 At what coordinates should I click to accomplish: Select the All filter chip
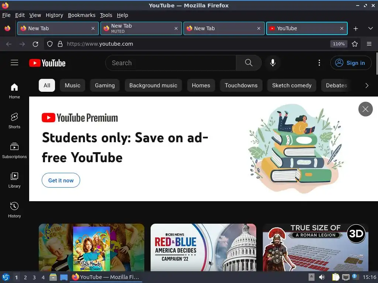point(47,85)
